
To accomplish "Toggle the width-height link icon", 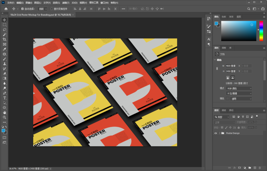I will click(217, 69).
